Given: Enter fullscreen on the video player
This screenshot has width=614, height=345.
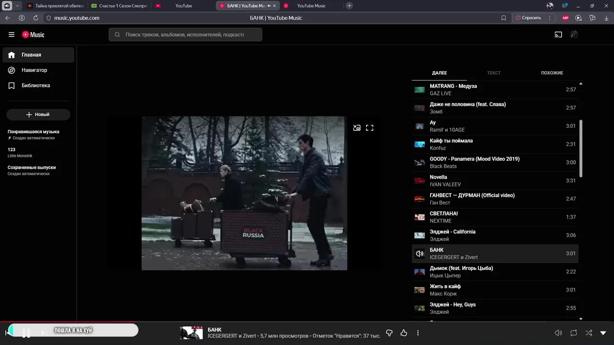Looking at the screenshot, I should pyautogui.click(x=370, y=128).
